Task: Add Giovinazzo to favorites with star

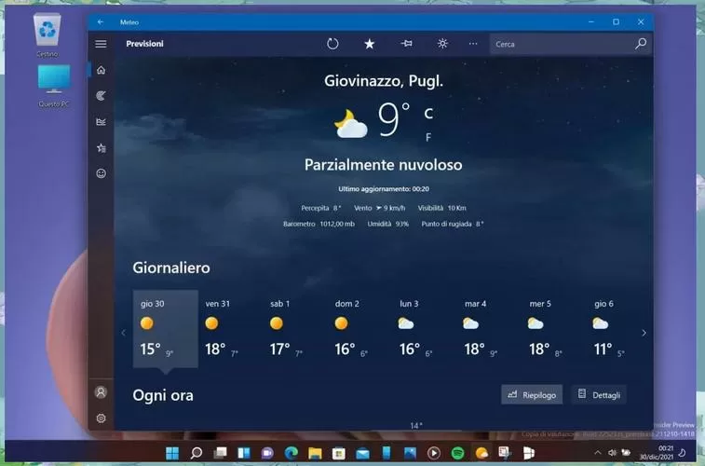Action: point(369,44)
